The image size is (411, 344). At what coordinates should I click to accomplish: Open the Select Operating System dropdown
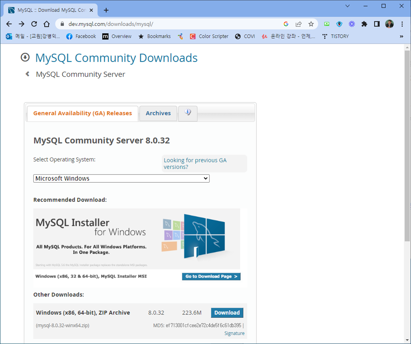[x=121, y=178]
